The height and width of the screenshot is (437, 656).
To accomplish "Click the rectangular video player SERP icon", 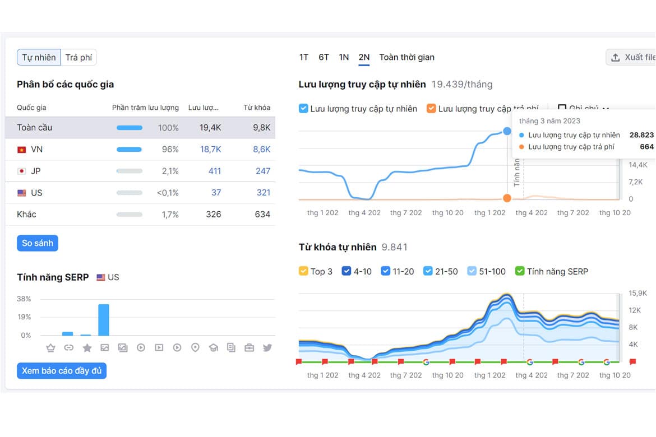I will [159, 347].
